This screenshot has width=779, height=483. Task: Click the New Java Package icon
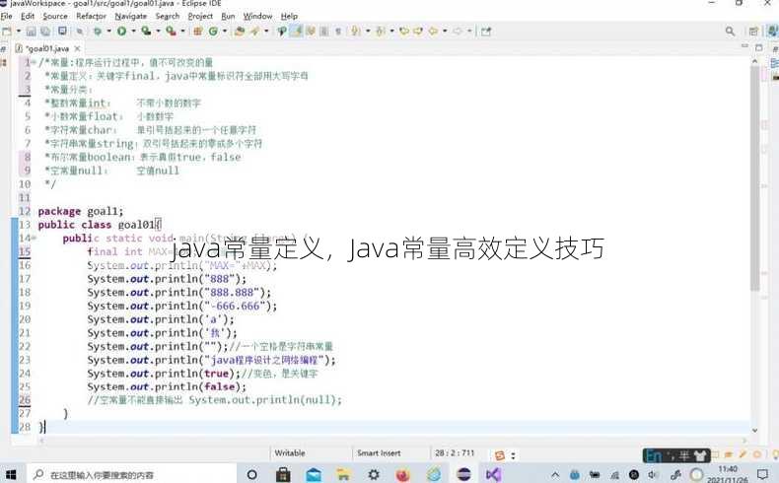click(198, 32)
